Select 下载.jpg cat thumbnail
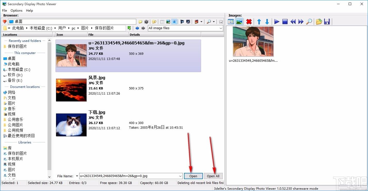 click(71, 125)
